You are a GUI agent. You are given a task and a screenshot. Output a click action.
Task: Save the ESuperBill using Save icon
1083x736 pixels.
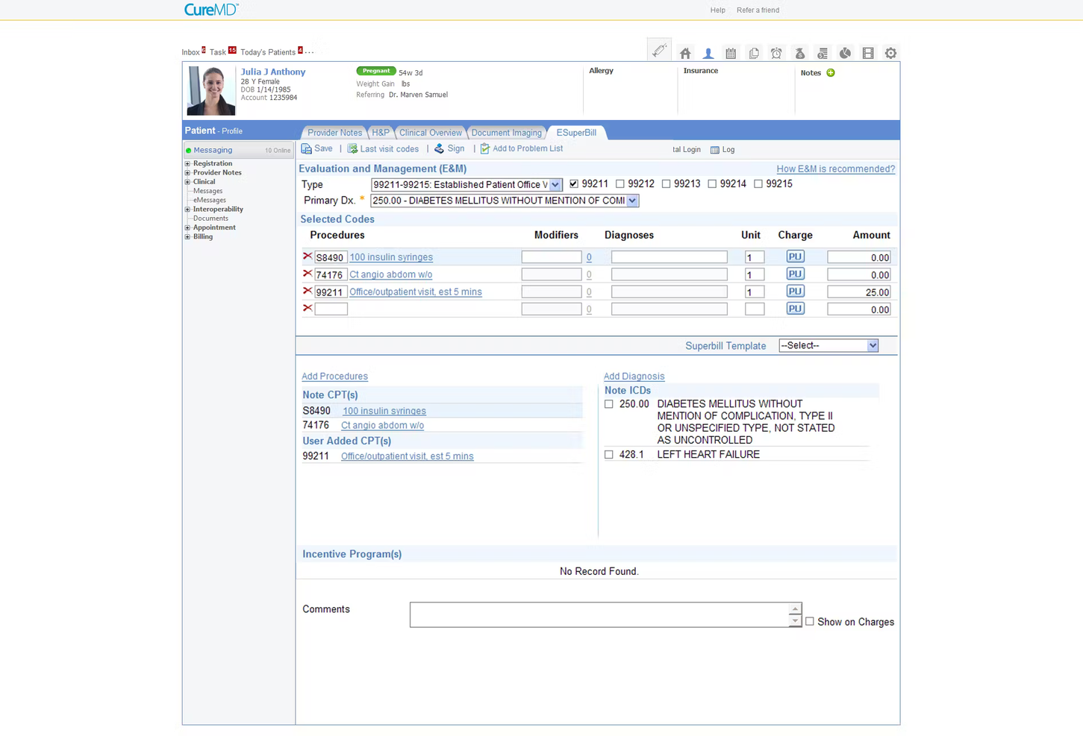click(x=316, y=148)
